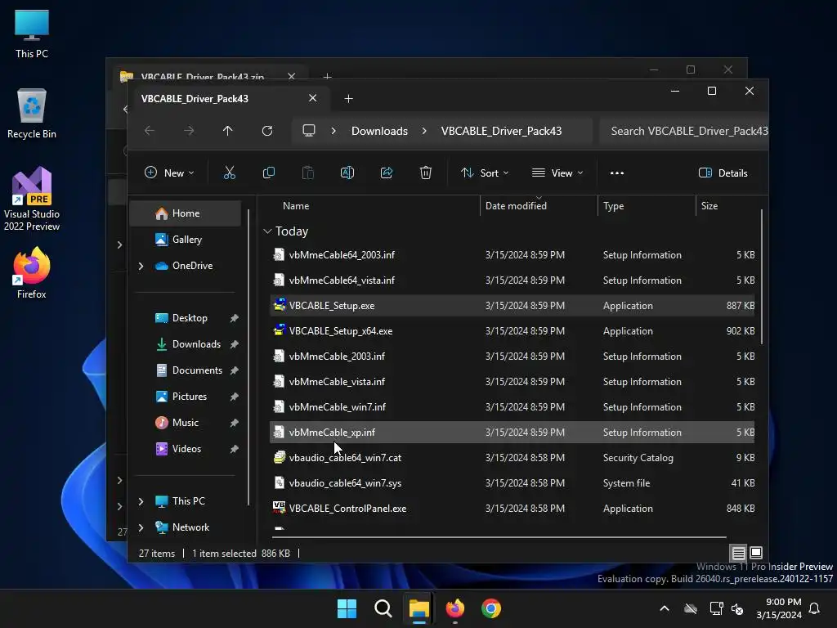
Task: Sort by Date modified column header
Action: click(x=538, y=205)
